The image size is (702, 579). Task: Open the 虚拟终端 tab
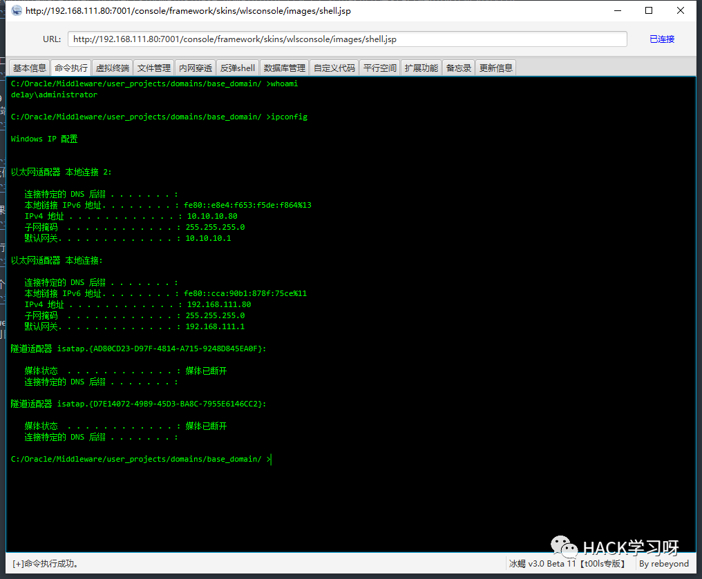tap(113, 68)
